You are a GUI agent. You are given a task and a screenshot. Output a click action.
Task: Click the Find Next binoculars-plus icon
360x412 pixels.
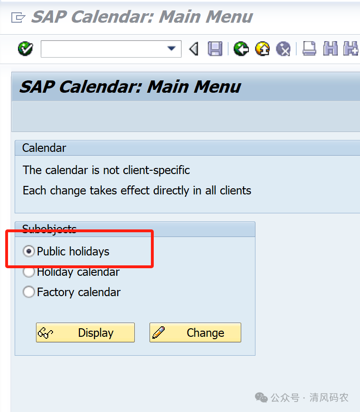tap(351, 49)
